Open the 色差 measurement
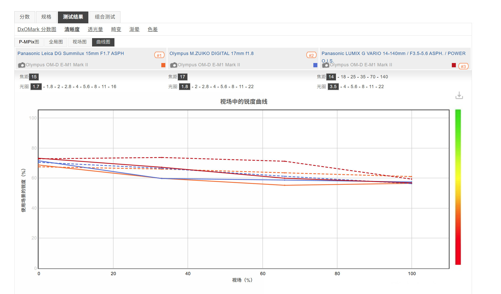 153,29
